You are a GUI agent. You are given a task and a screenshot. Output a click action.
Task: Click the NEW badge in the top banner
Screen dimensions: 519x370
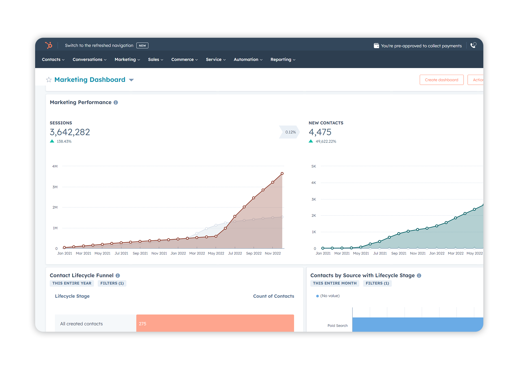point(142,45)
